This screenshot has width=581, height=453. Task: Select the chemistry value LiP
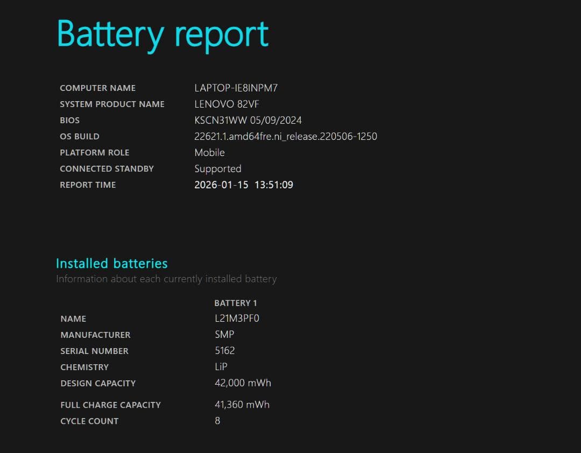click(x=221, y=366)
